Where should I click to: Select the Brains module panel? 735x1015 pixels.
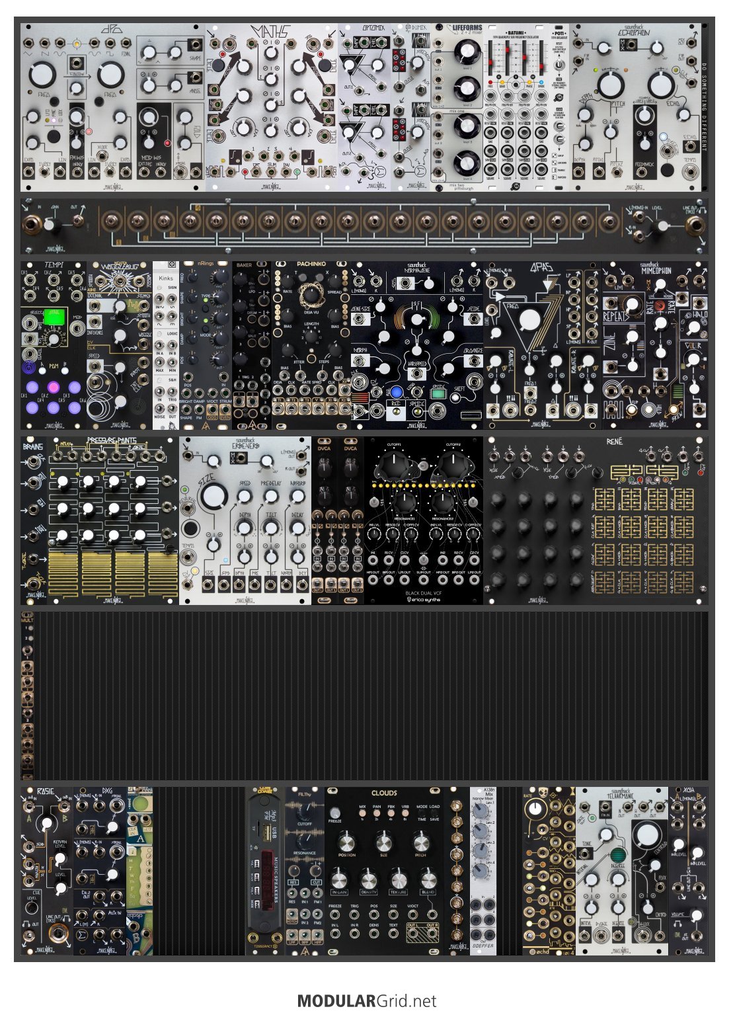point(34,520)
